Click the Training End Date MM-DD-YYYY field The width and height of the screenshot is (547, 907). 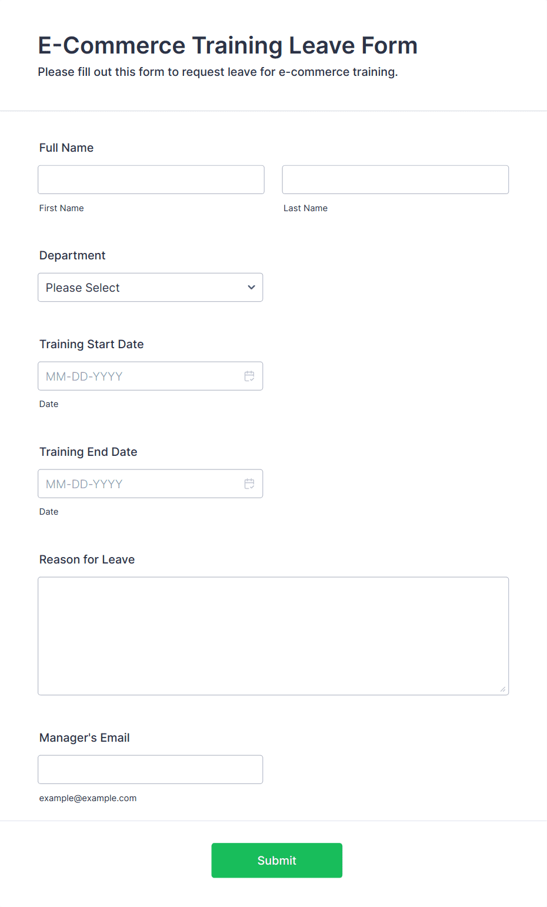151,484
